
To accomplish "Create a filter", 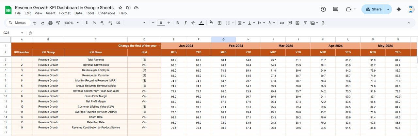I will 305,23.
